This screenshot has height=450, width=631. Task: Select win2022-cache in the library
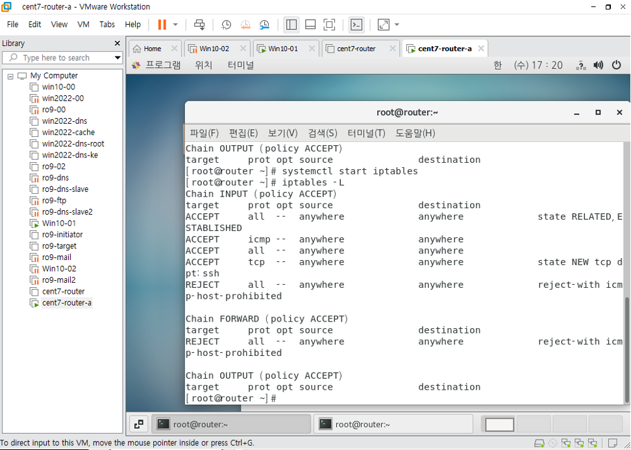[68, 132]
